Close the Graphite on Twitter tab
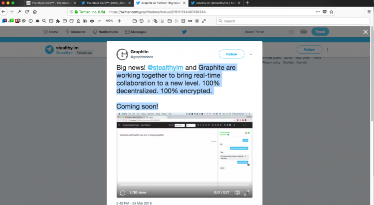 pyautogui.click(x=184, y=3)
